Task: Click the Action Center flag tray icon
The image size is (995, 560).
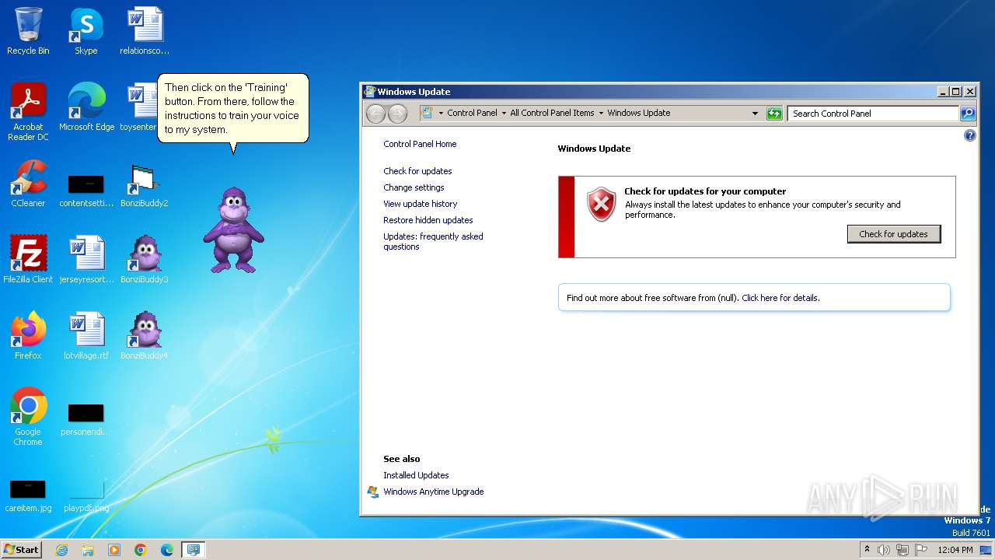Action: (x=921, y=550)
